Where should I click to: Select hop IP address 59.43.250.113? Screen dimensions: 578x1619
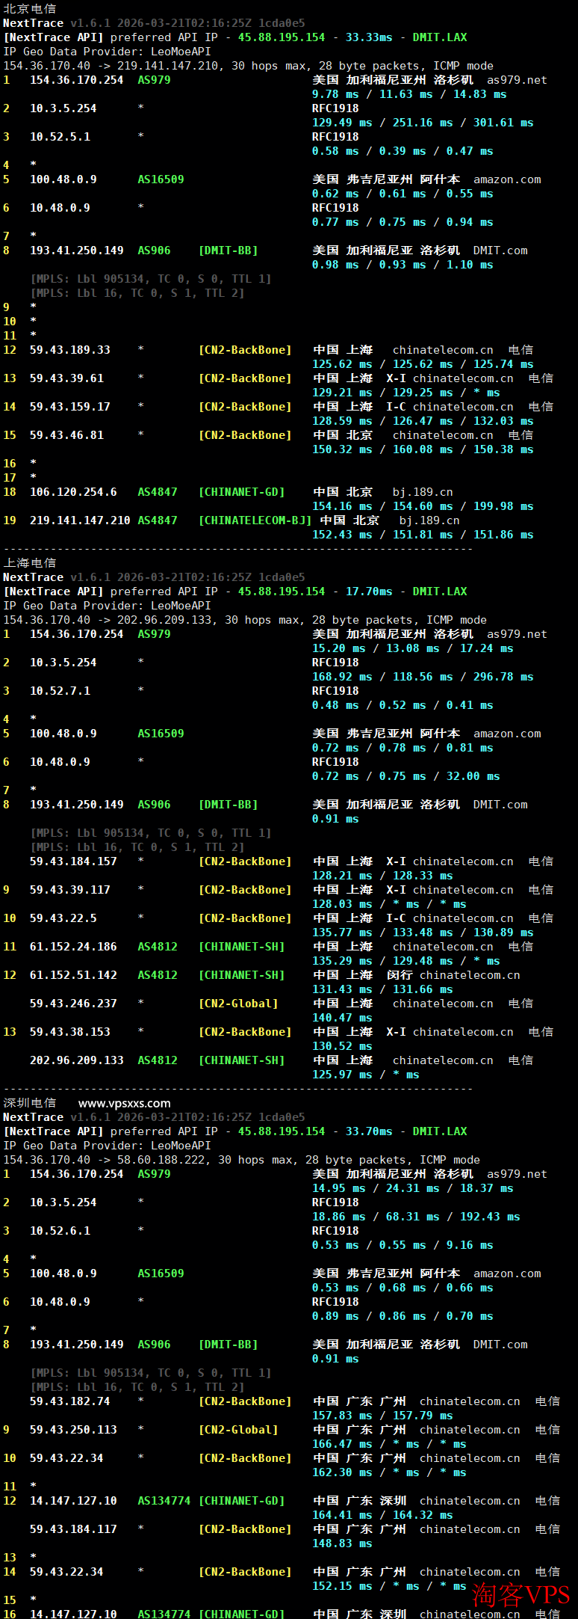click(73, 1430)
